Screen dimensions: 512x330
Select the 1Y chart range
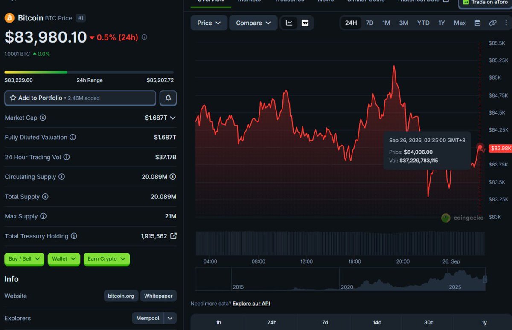442,23
